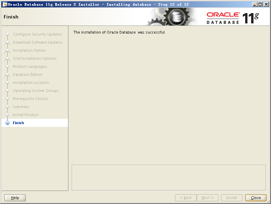
Task: Click the Operating System Groups step
Action: 36,91
